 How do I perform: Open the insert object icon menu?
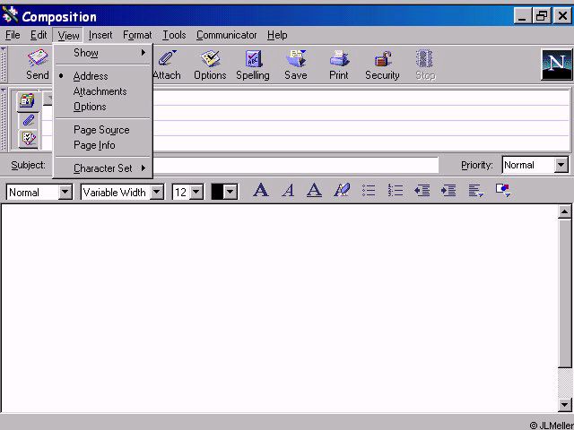coord(503,191)
